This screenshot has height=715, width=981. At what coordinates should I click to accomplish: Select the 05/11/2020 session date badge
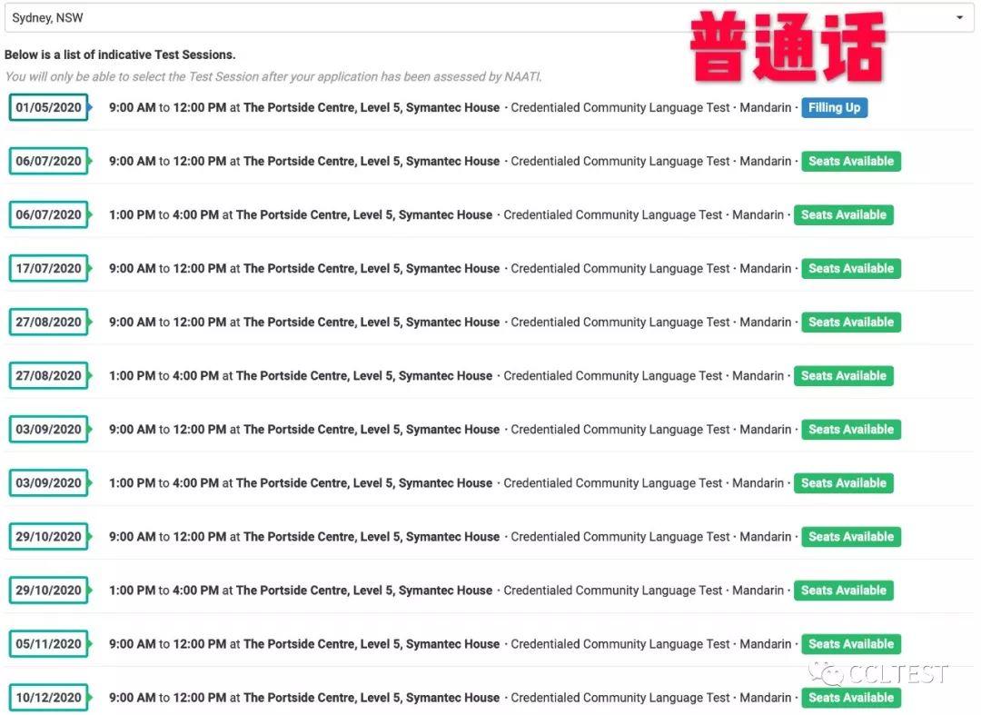pyautogui.click(x=49, y=644)
